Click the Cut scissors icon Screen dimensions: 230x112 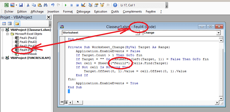(28, 5)
